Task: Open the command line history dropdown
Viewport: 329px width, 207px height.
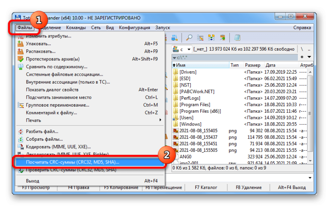Action: pos(310,178)
